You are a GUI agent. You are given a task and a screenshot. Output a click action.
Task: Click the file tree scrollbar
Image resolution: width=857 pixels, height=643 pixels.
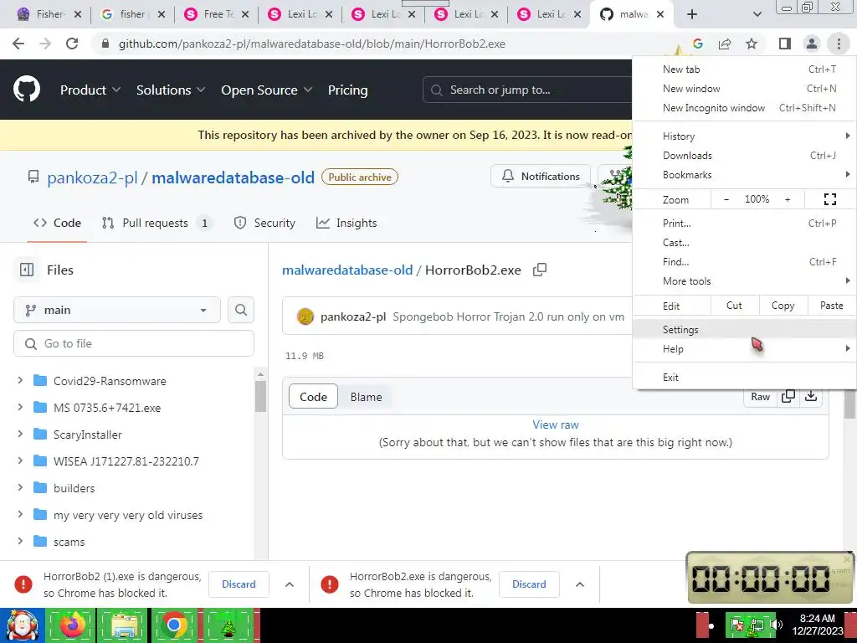pyautogui.click(x=260, y=396)
